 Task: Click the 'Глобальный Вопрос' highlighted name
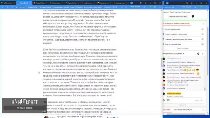pyautogui.click(x=174, y=93)
